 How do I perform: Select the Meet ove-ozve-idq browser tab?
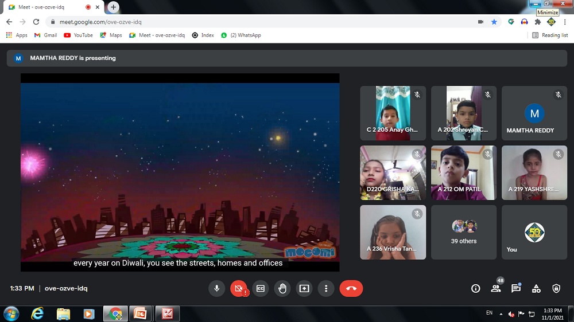46,7
